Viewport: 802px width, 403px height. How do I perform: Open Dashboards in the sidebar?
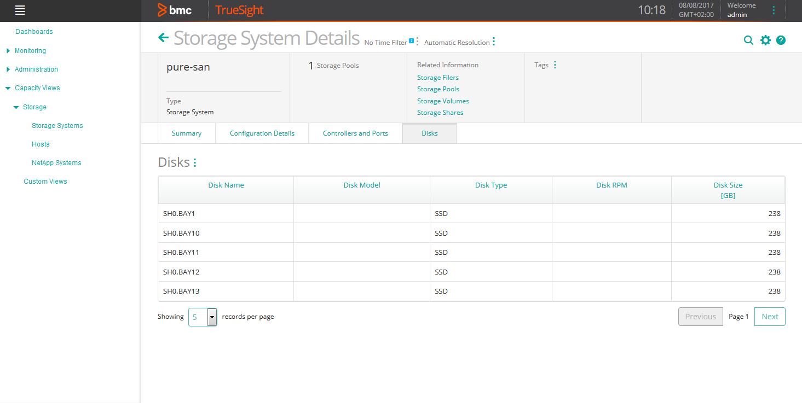[34, 32]
